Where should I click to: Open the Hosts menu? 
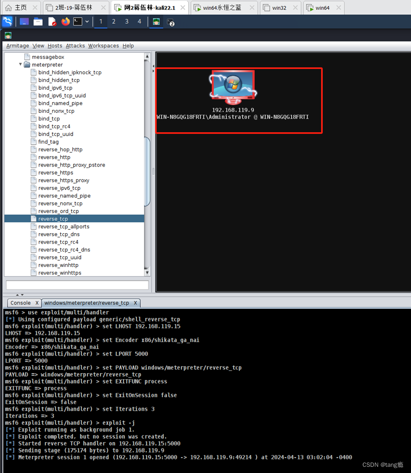55,46
